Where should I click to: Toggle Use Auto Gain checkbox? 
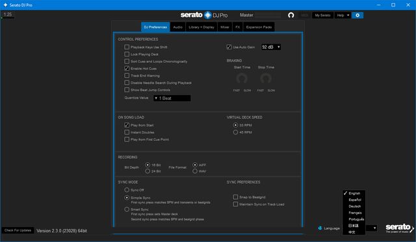coord(229,47)
